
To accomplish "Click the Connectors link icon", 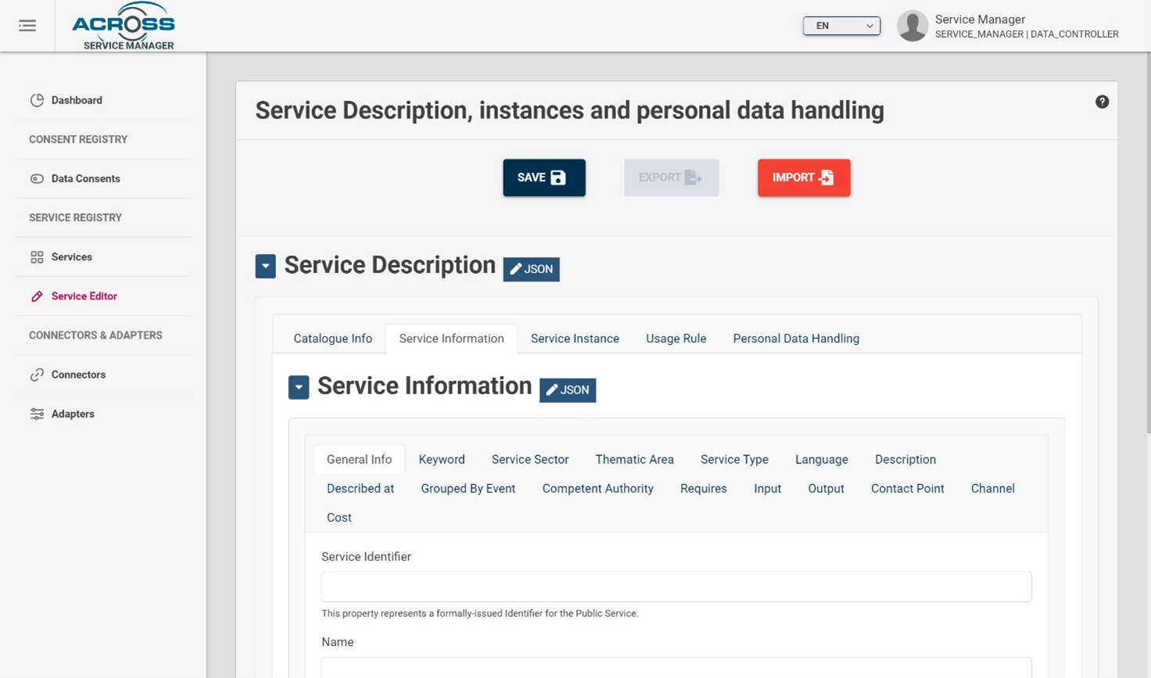I will pyautogui.click(x=37, y=375).
